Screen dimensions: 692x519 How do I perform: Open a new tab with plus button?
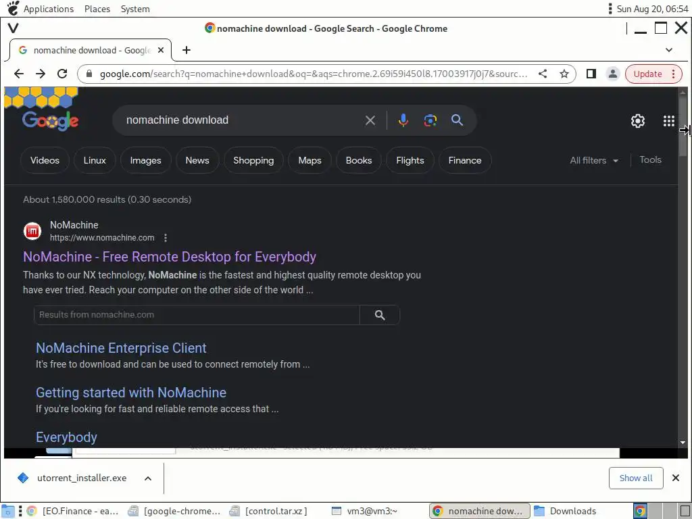pos(187,50)
